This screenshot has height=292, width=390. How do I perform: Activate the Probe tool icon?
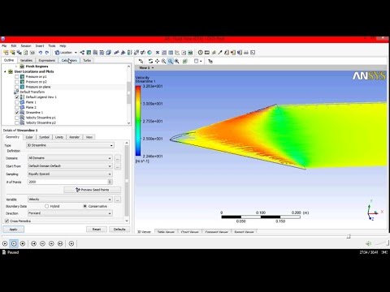pos(220,53)
